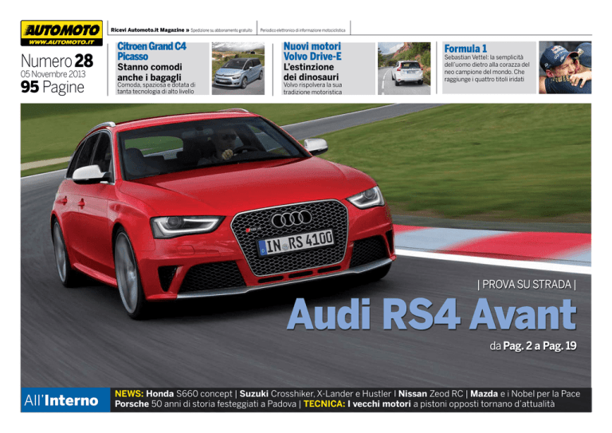
Task: Open the Nuovi motori Volvo Drive-E headline
Action: (312, 51)
